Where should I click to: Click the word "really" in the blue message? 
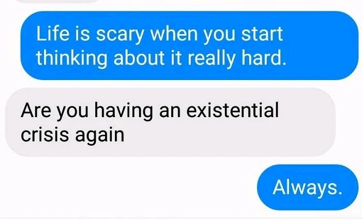211,58
